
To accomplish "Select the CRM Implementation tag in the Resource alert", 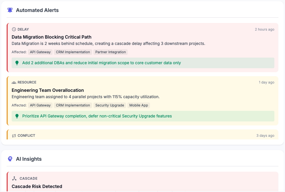I will 73,105.
